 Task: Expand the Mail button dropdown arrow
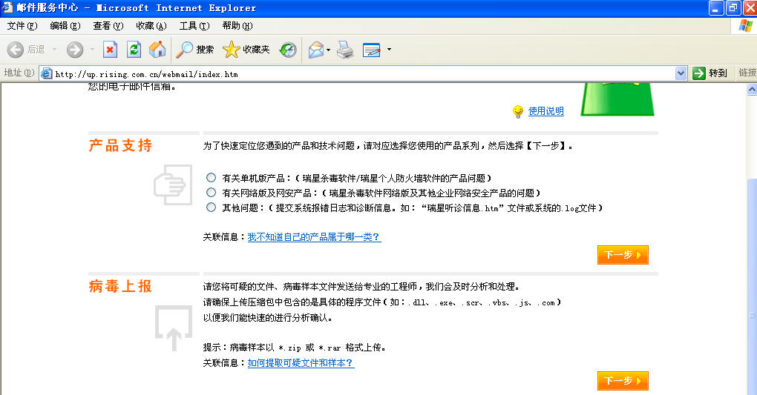pos(328,49)
